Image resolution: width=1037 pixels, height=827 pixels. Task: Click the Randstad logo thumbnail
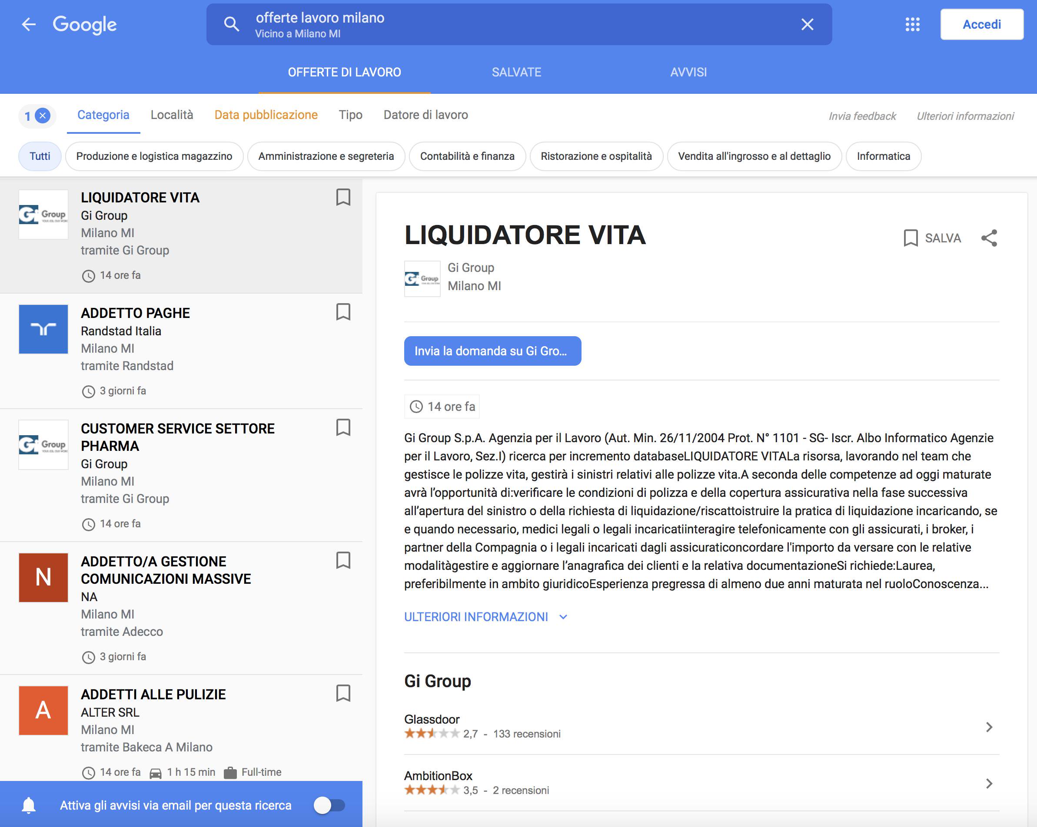(x=43, y=329)
